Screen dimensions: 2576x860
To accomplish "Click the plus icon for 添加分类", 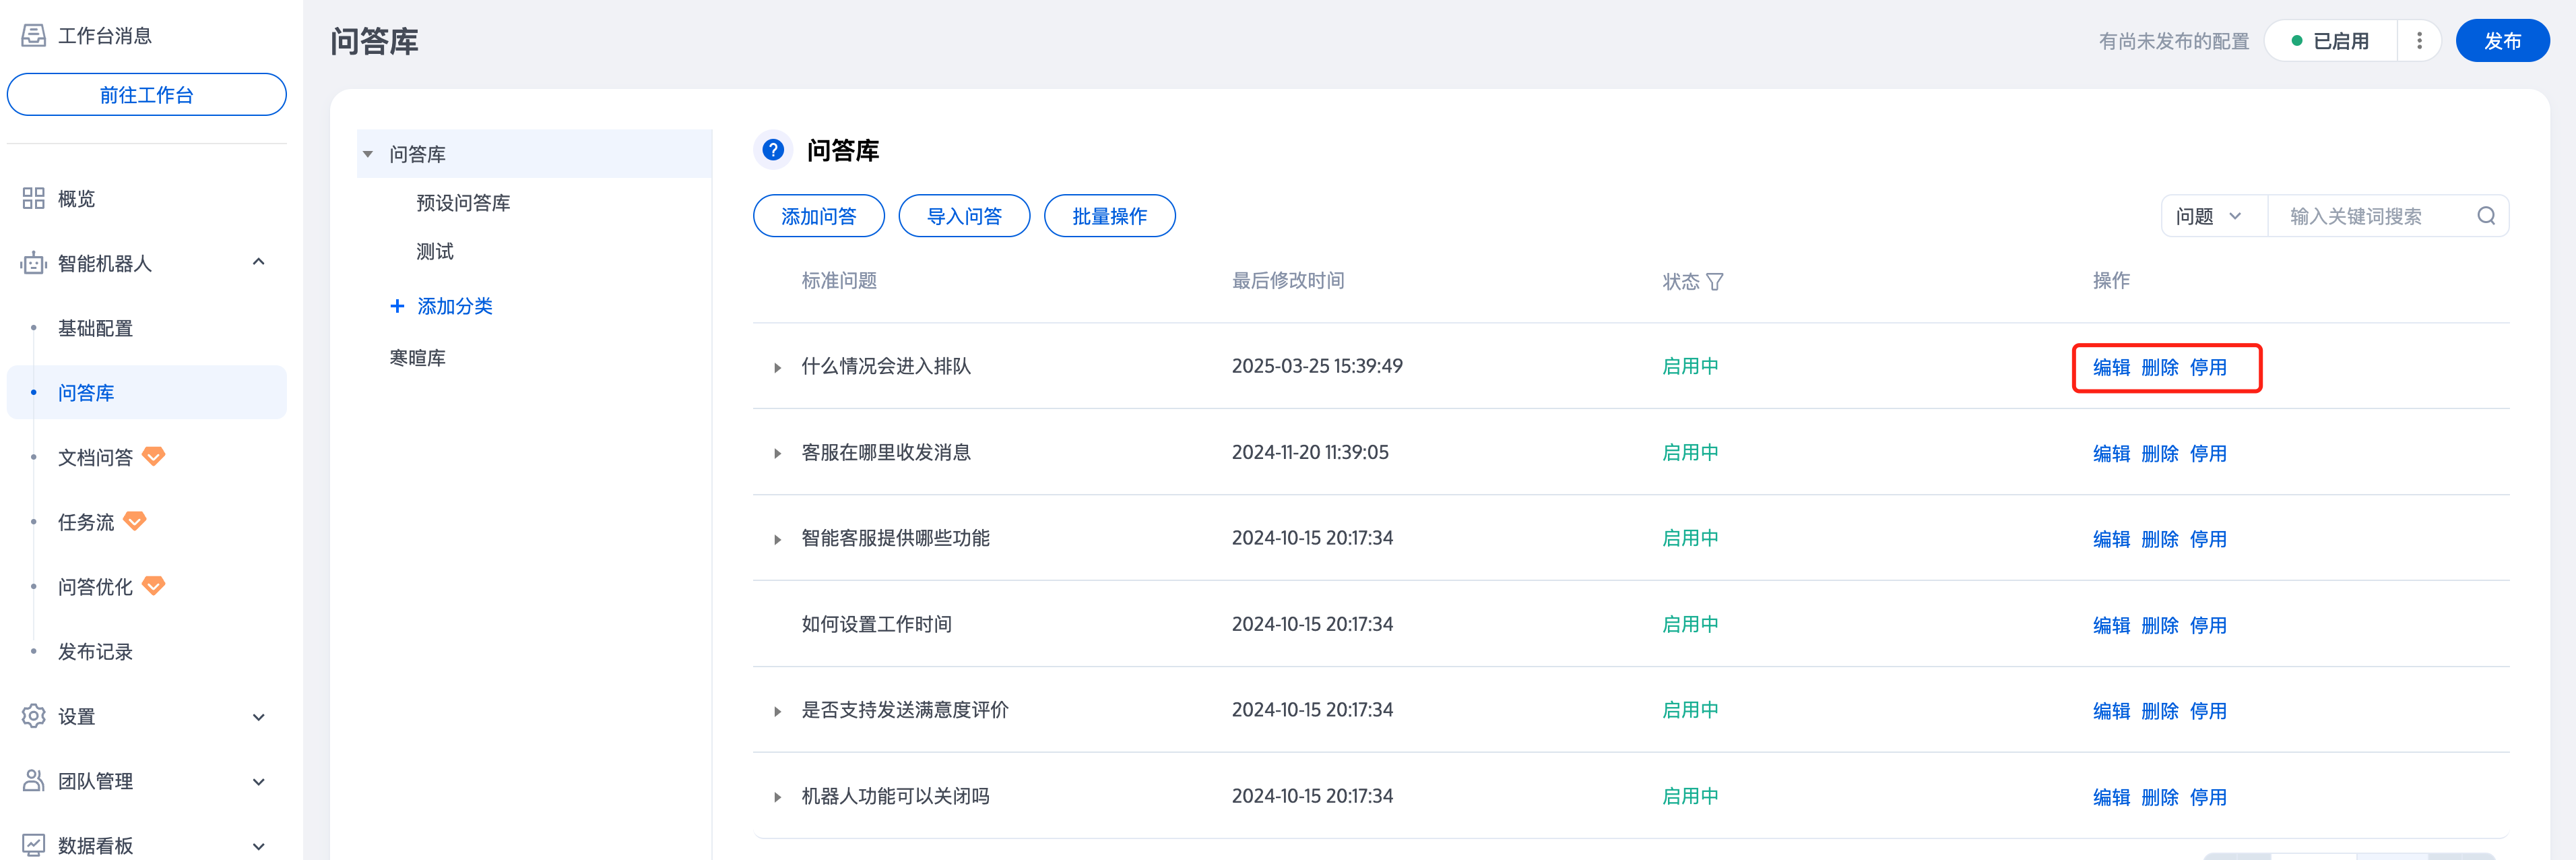I will [x=397, y=306].
